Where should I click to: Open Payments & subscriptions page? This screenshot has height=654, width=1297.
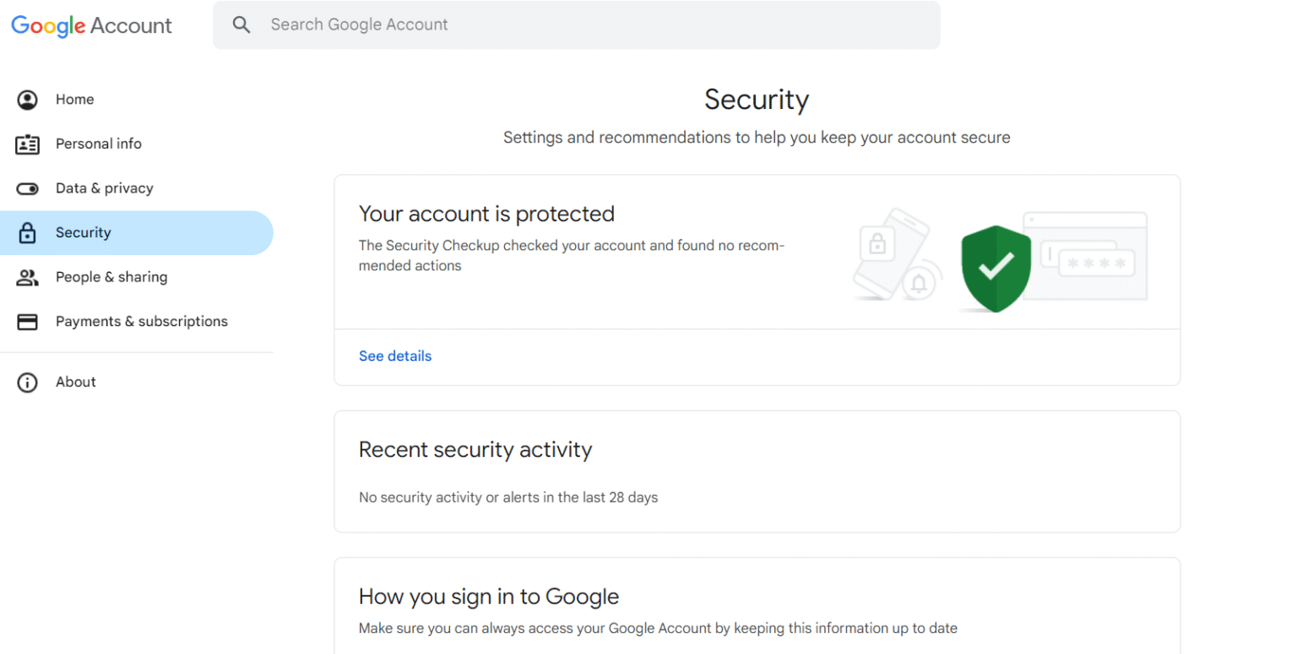tap(142, 321)
